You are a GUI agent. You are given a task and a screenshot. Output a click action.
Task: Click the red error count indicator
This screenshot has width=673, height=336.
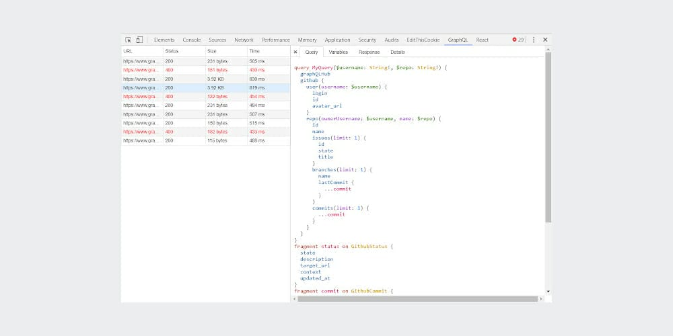[518, 40]
